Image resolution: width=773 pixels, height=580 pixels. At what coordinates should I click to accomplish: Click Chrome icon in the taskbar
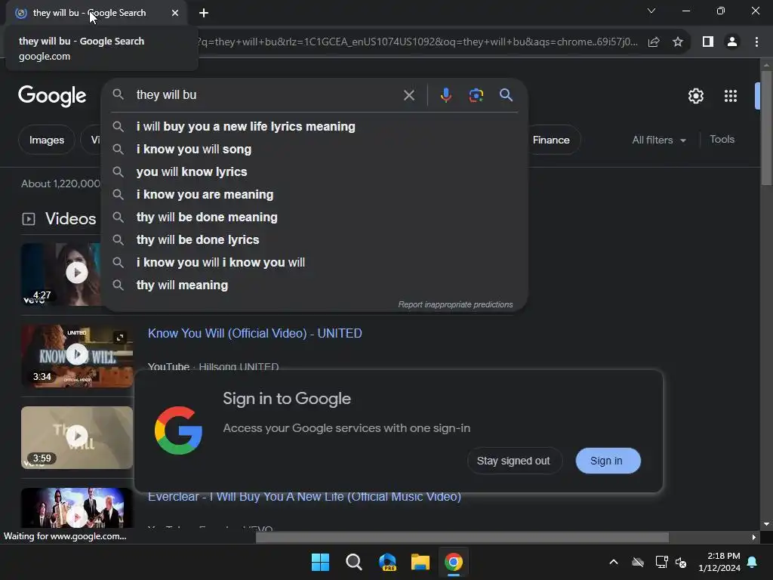tap(453, 562)
